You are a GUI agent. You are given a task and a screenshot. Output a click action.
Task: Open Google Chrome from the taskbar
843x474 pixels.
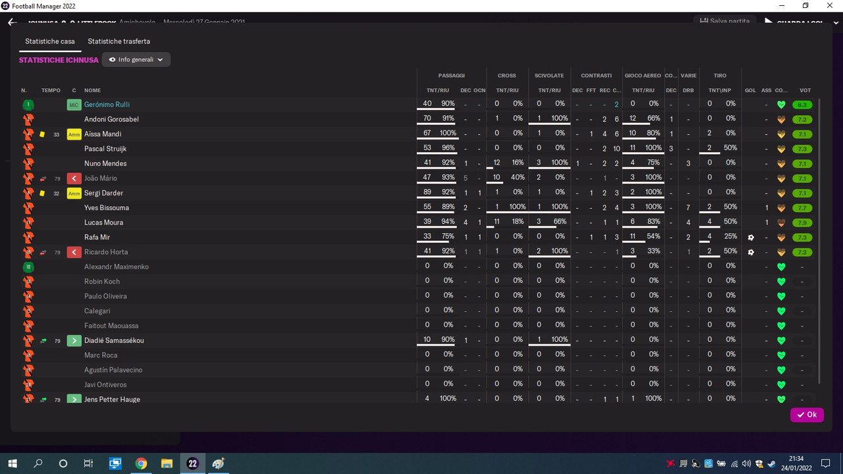(x=141, y=463)
